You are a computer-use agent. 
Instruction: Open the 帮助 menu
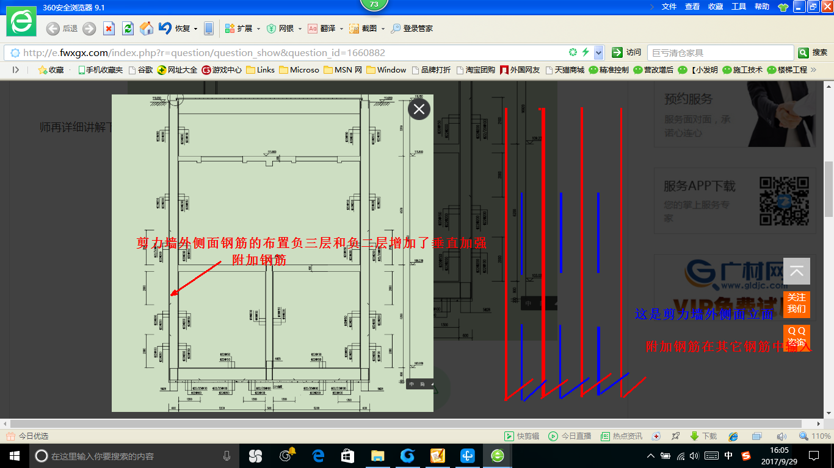click(x=762, y=6)
